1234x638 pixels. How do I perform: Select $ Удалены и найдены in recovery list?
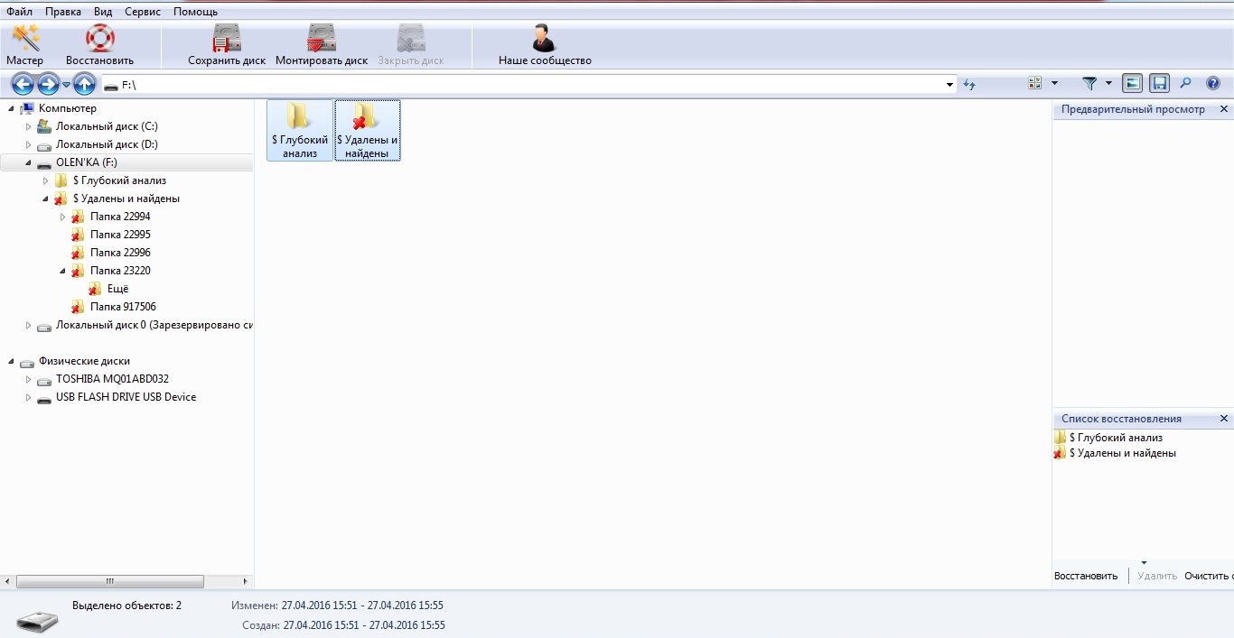[1122, 453]
